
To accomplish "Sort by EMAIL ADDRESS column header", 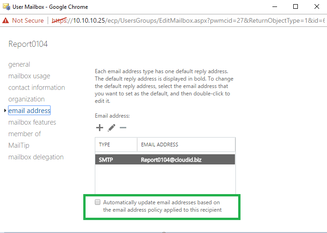I will 186,145.
